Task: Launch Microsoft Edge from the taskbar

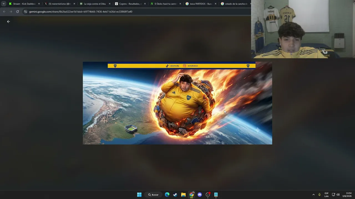Action: (167, 195)
